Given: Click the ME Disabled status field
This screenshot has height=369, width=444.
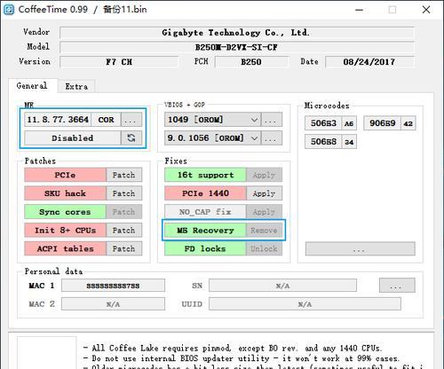Looking at the screenshot, I should coord(73,137).
